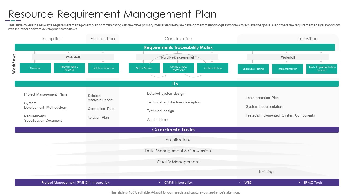Select Detailed system design text

pyautogui.click(x=166, y=93)
